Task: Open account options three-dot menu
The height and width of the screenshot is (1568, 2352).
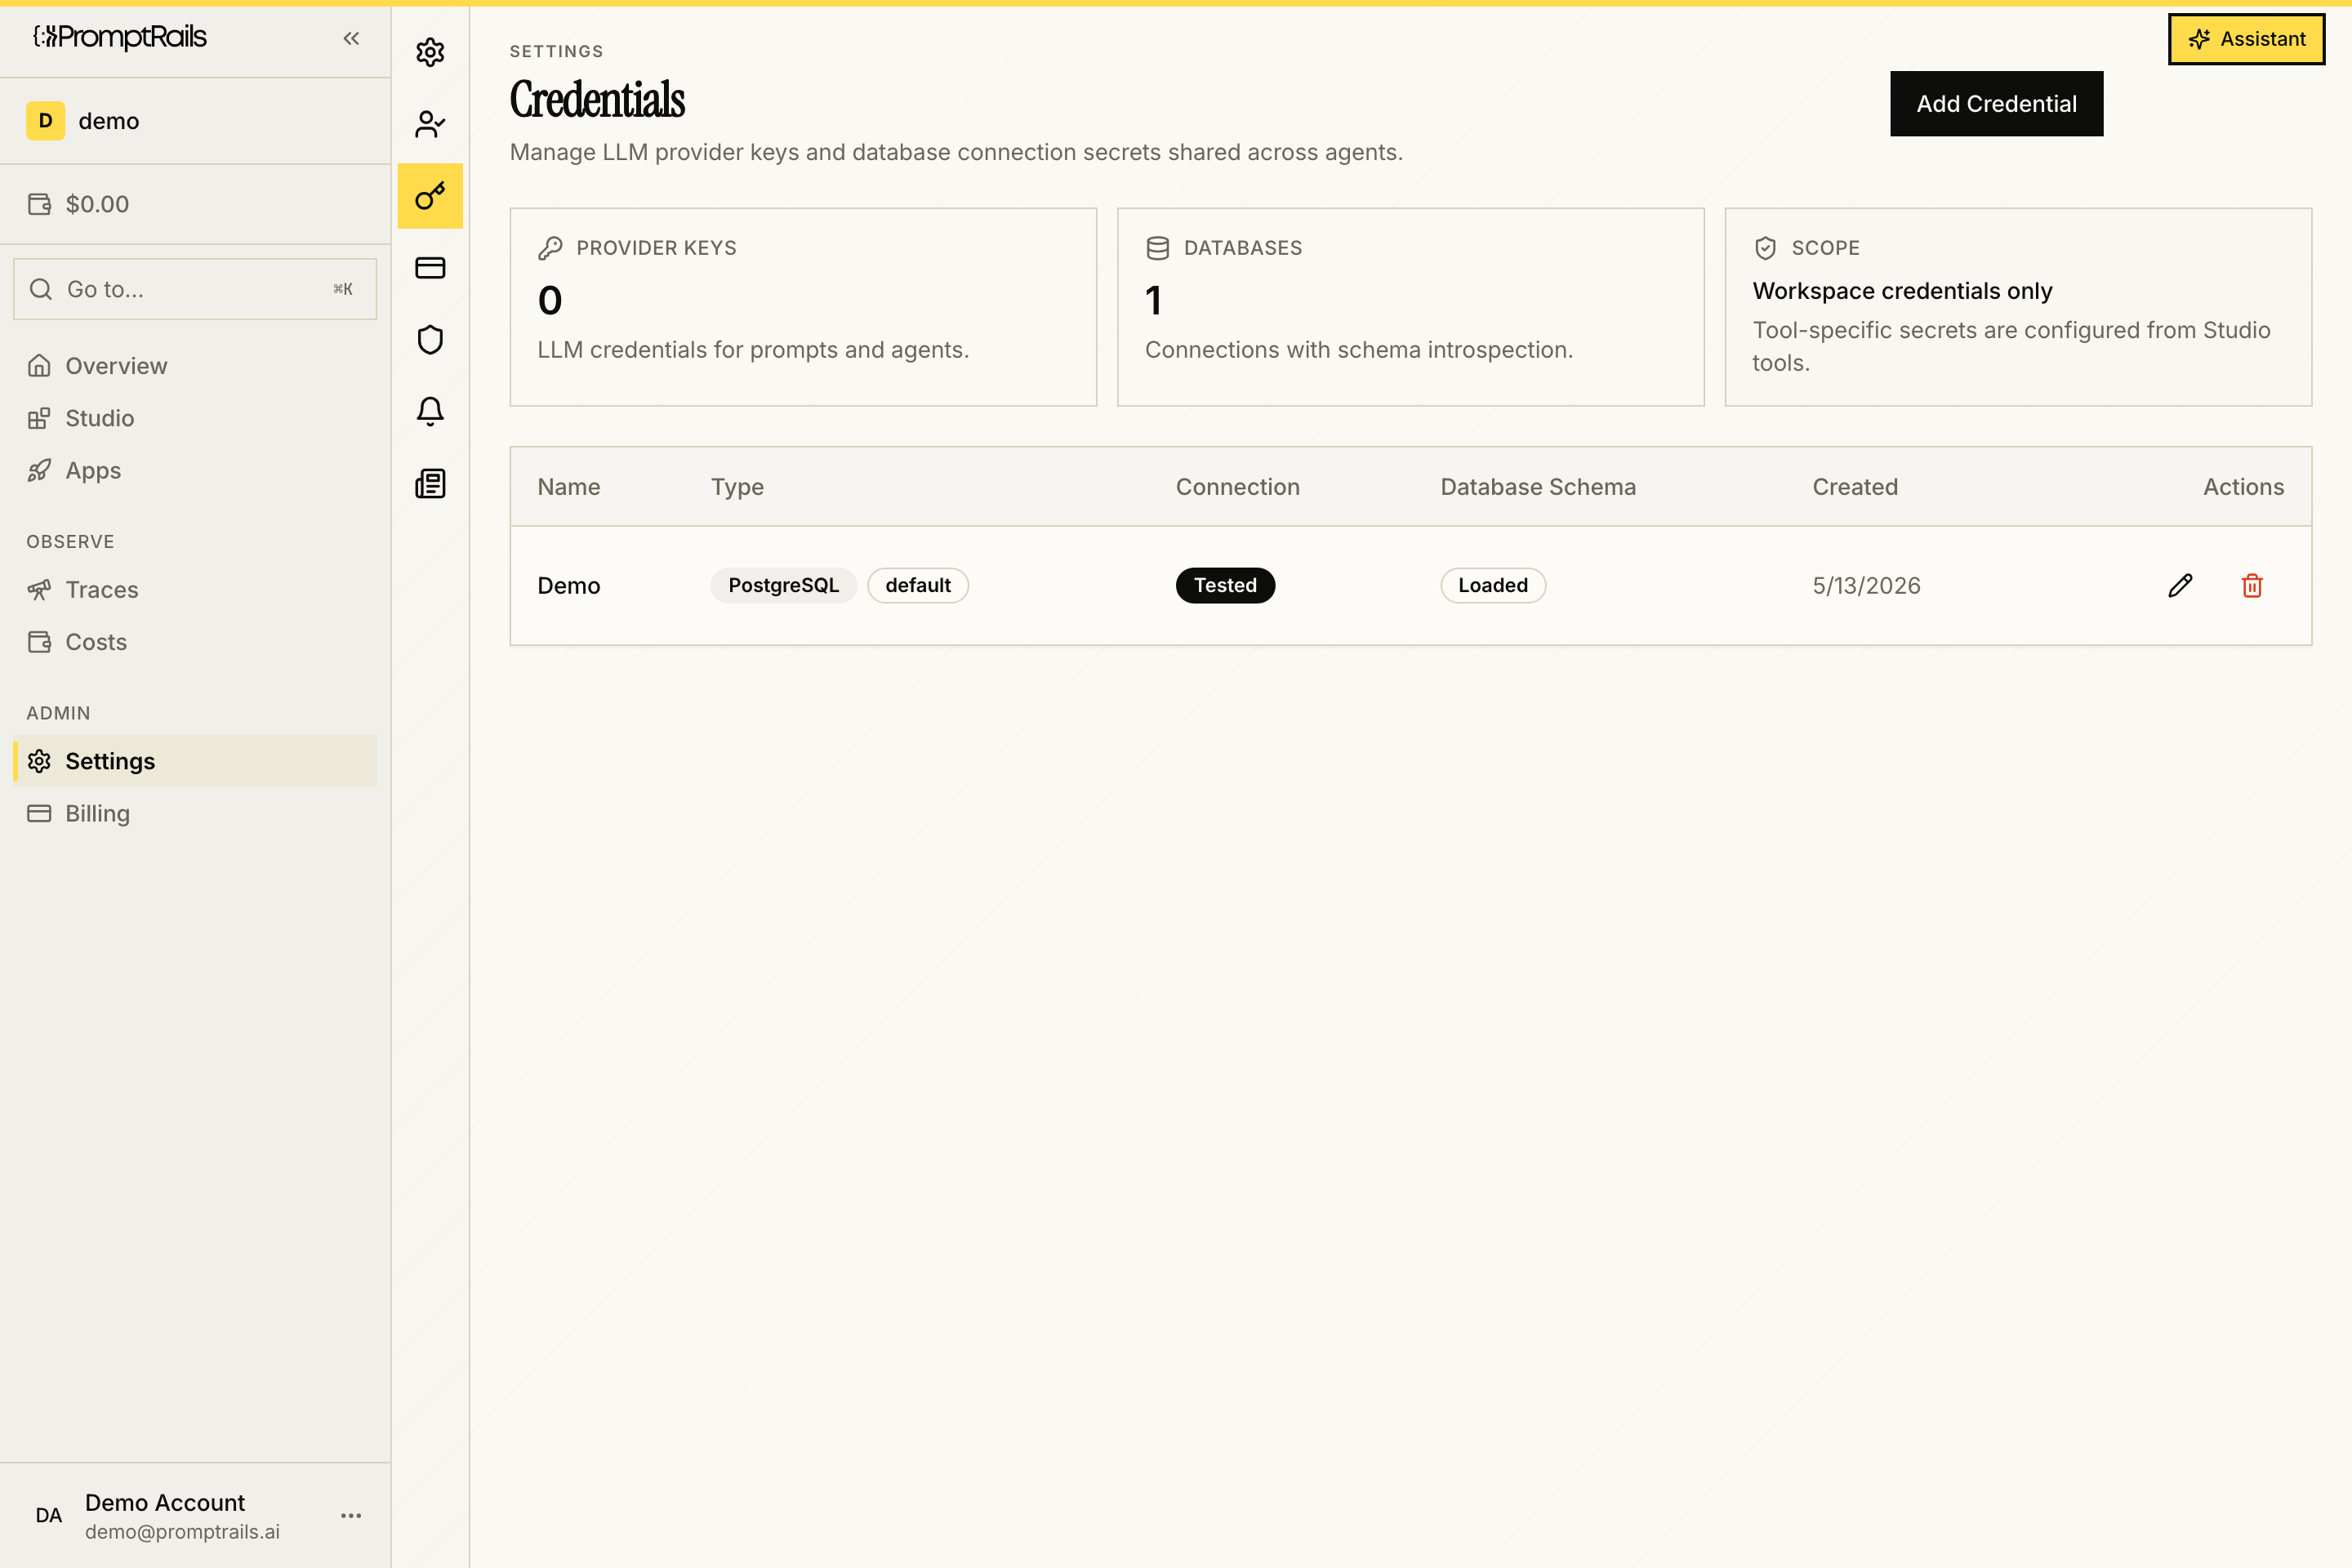Action: click(x=351, y=1516)
